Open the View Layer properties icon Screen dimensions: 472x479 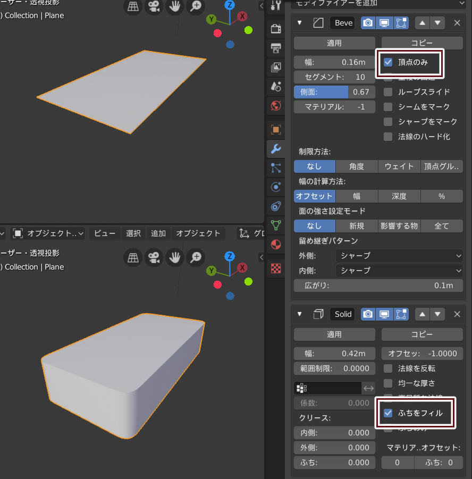coord(276,67)
